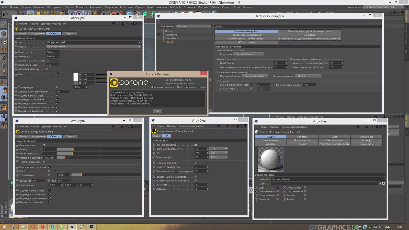Click the lock icon in Corona Light Attributes
The width and height of the screenshot is (409, 230).
(x=132, y=24)
